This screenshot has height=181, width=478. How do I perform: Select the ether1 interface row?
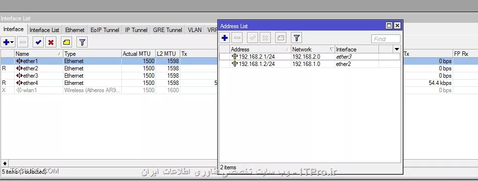click(x=109, y=61)
